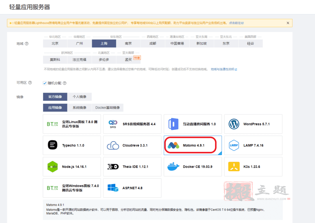The image size is (315, 223).
Task: Click the Node.js green hexagon logo
Action: [52, 167]
